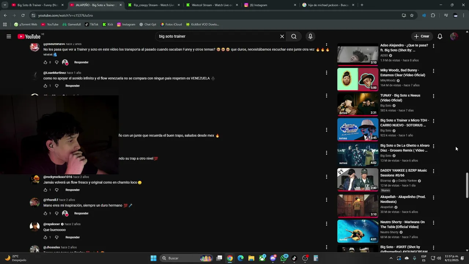Open the Gamesfull bookmark
The image size is (469, 264).
(x=71, y=25)
